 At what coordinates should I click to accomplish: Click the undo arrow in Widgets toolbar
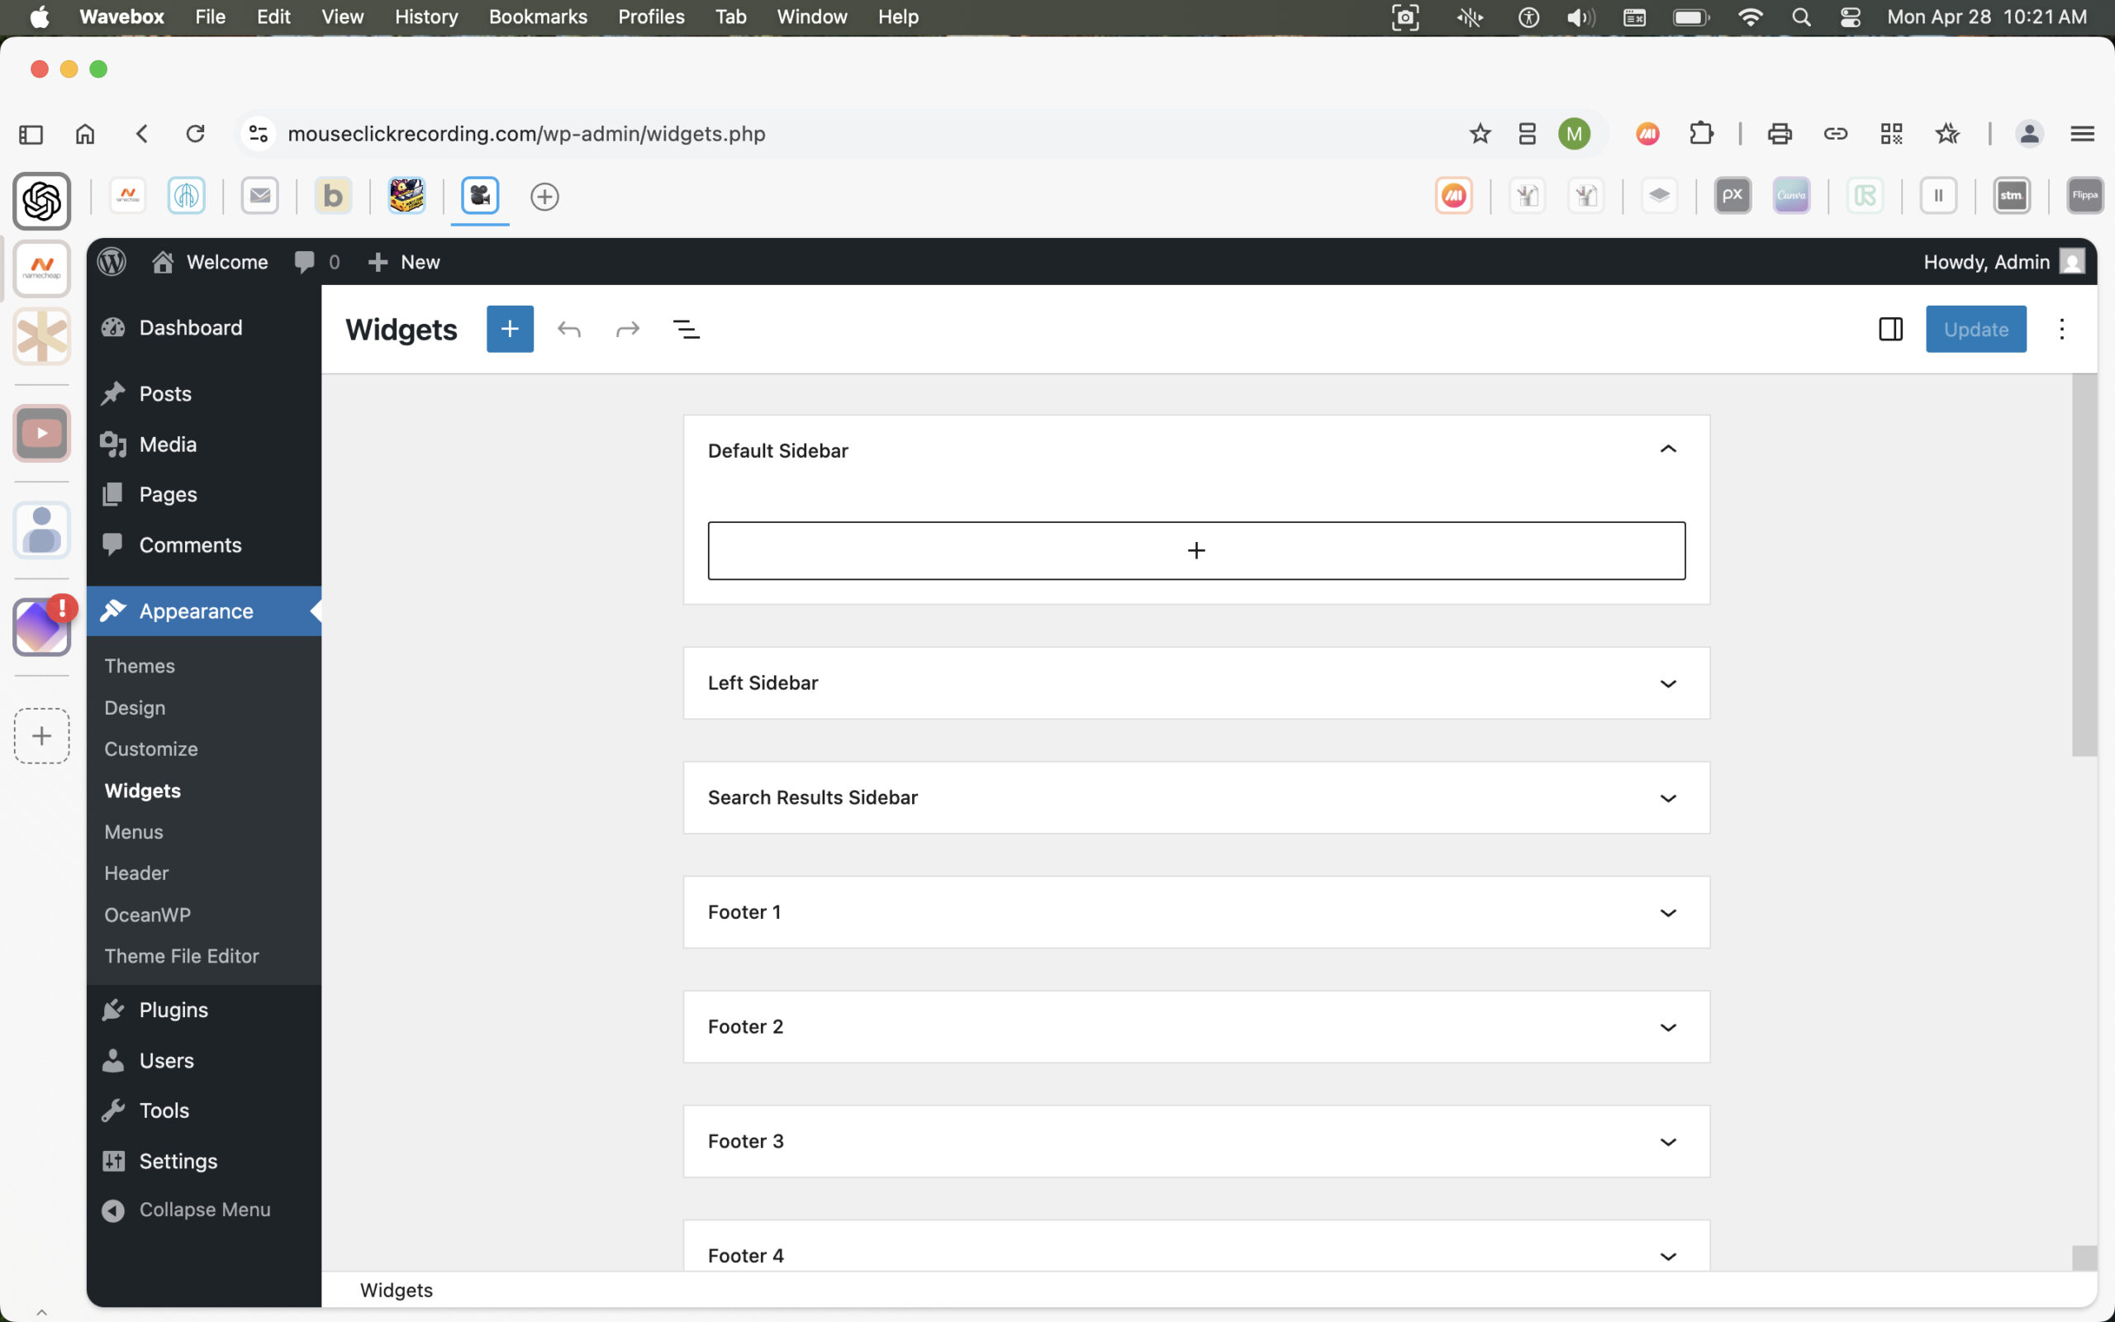[569, 330]
